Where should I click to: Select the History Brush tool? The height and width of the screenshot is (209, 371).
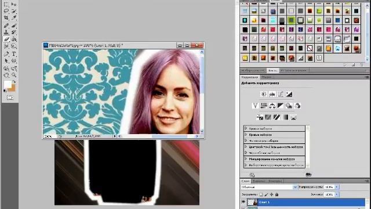(x=14, y=33)
